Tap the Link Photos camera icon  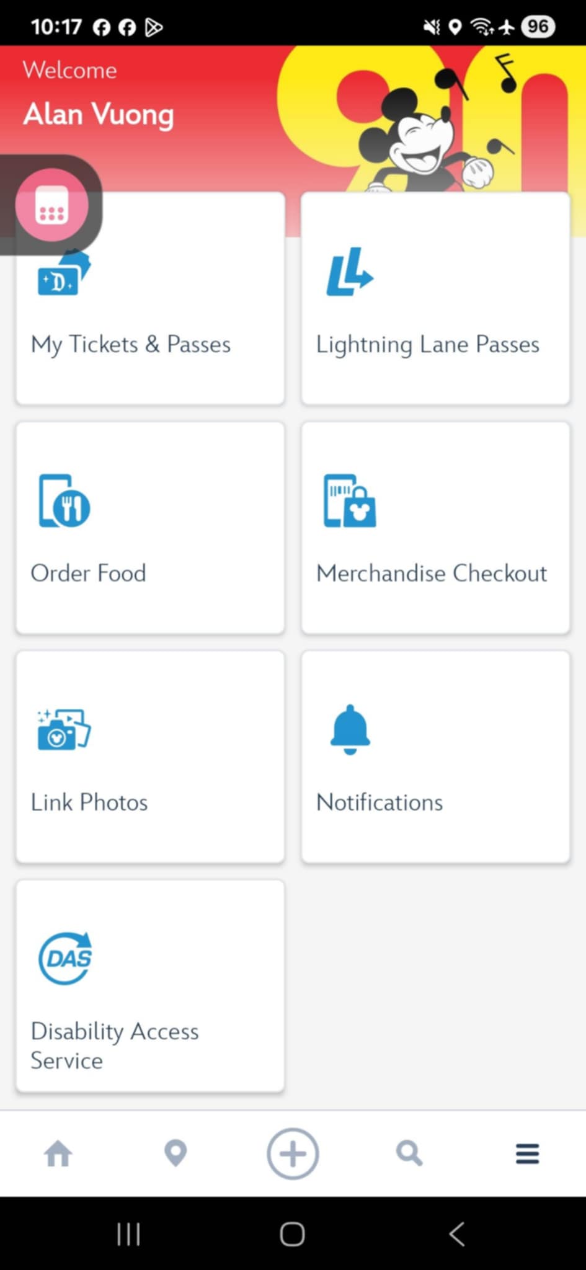coord(64,730)
